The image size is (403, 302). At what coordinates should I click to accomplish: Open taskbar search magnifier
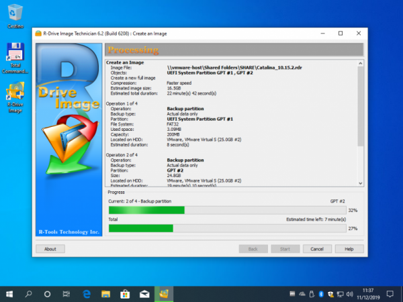[x=28, y=294]
